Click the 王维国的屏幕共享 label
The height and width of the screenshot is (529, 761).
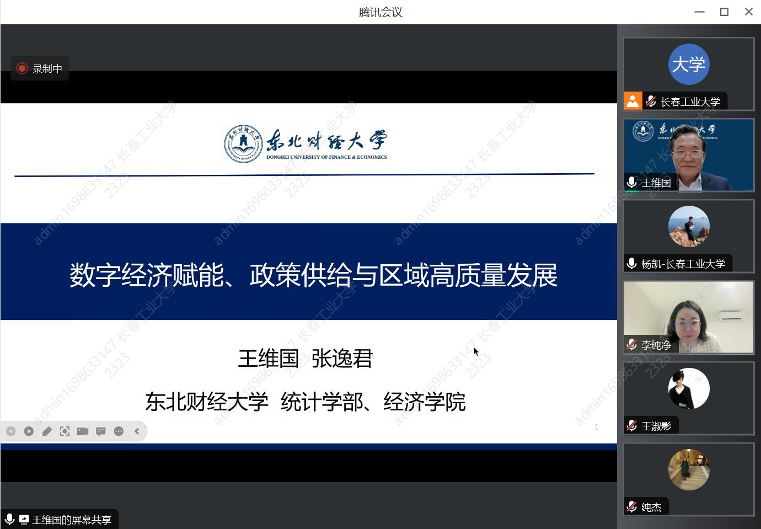click(x=72, y=520)
